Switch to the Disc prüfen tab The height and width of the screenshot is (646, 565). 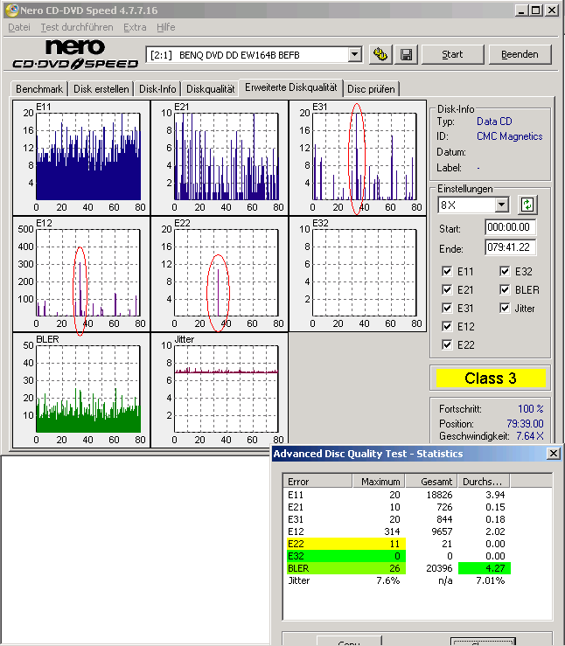click(x=371, y=89)
